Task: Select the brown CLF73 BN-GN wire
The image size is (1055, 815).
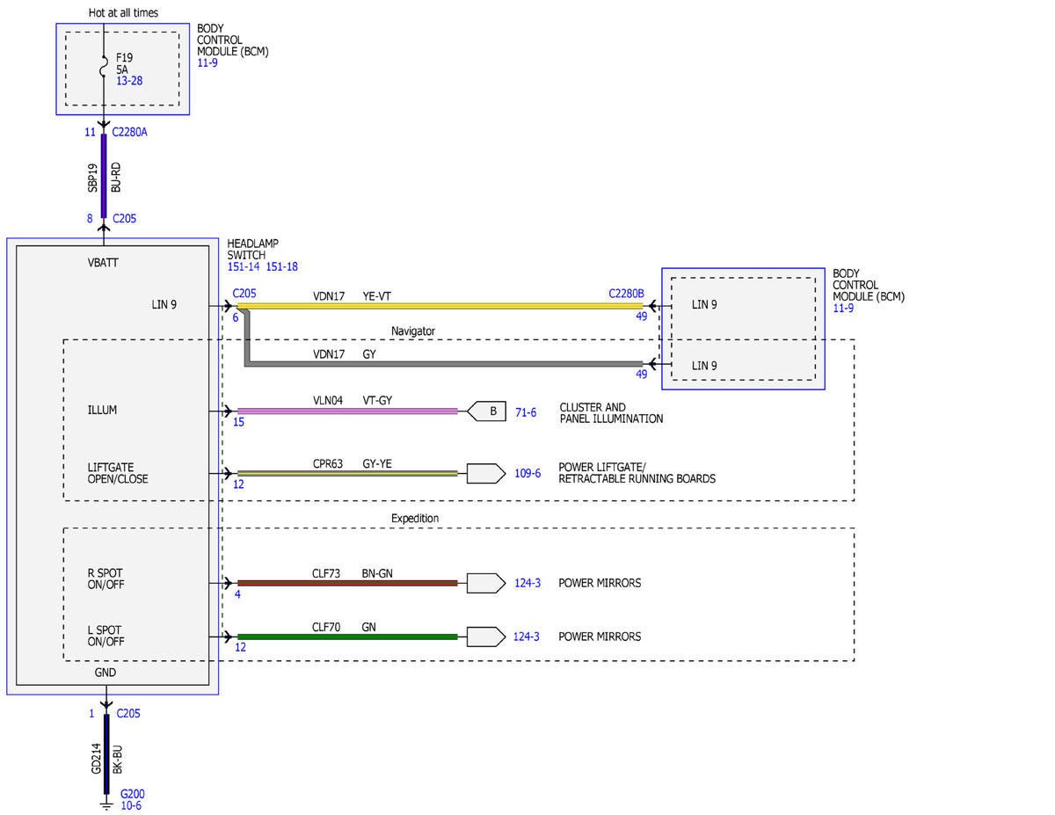Action: pyautogui.click(x=347, y=583)
